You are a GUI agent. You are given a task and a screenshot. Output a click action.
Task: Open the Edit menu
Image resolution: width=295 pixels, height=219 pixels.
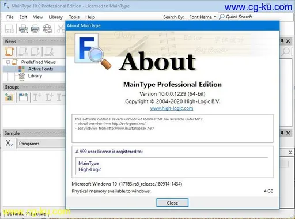click(23, 17)
